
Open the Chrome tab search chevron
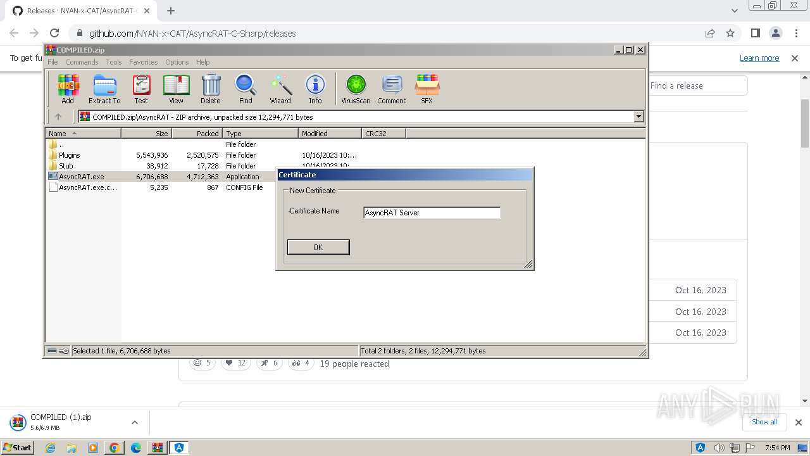(735, 11)
